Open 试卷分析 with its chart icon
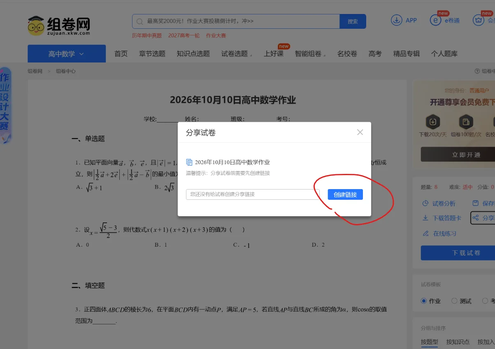Image resolution: width=495 pixels, height=349 pixels. point(439,203)
